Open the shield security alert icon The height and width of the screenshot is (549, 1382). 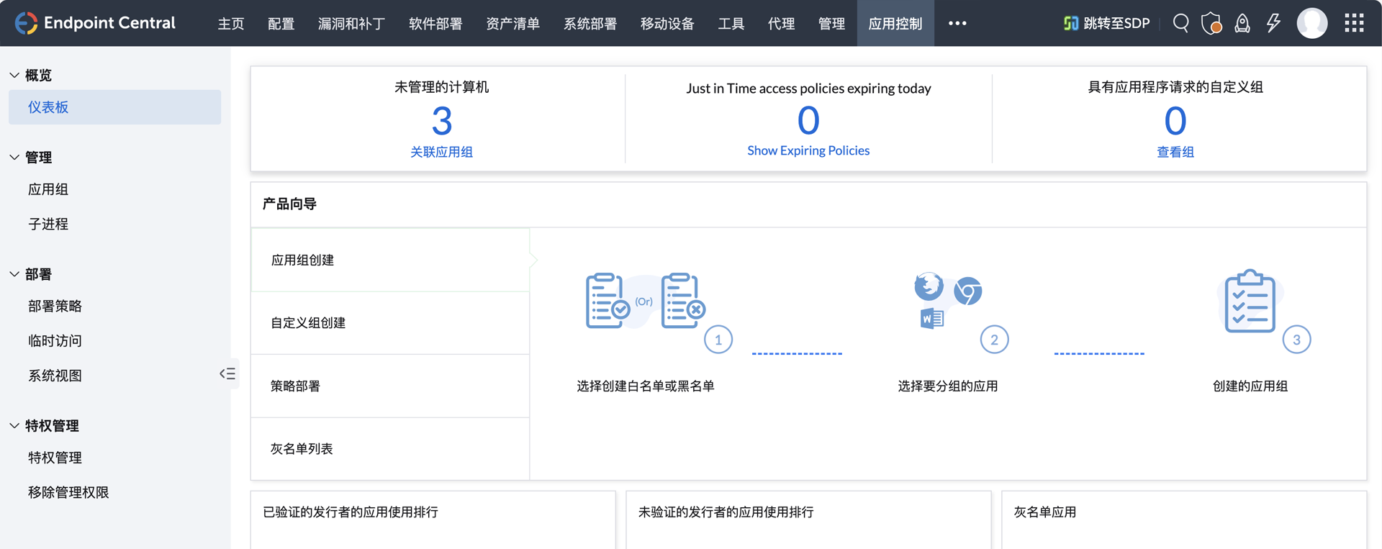click(x=1211, y=23)
